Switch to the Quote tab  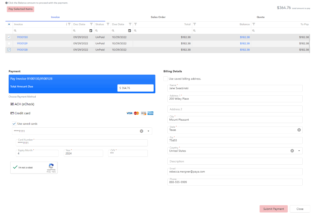click(260, 17)
